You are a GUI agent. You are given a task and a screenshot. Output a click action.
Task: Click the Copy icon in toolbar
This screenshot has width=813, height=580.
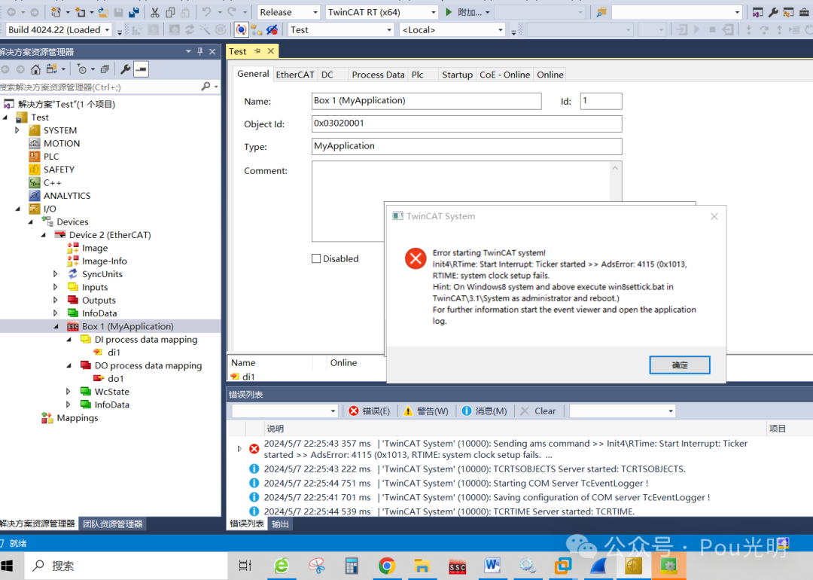[170, 12]
